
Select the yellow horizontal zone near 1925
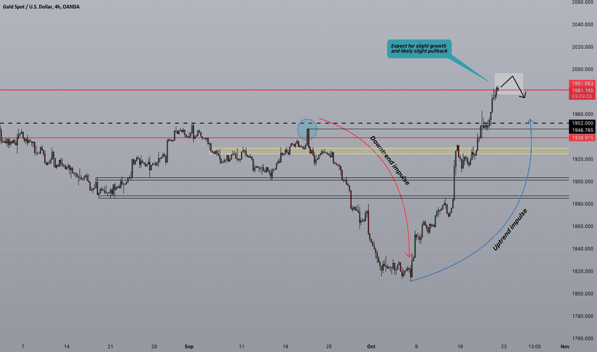click(389, 151)
